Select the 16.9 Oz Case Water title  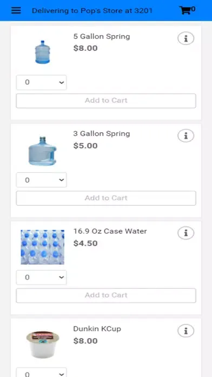[x=110, y=231]
